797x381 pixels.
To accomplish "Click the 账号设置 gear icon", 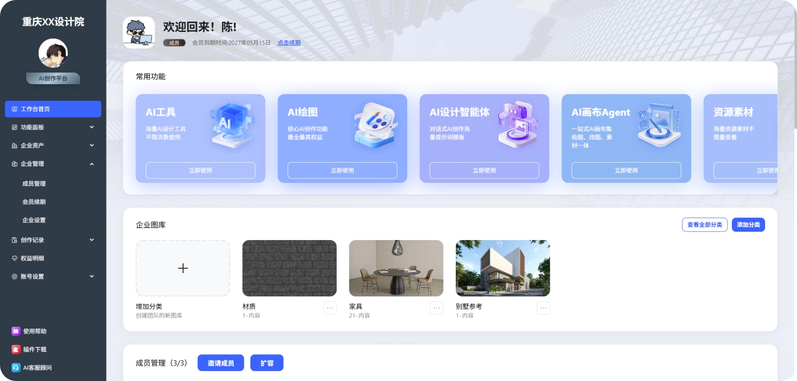I will coord(15,276).
